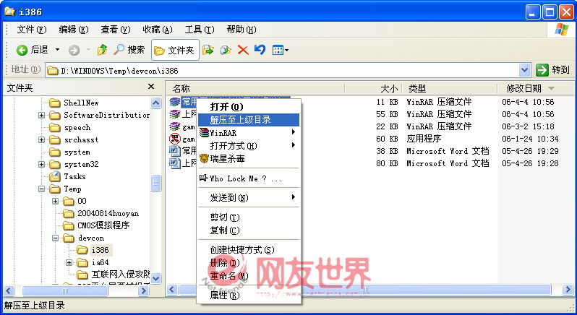Choose Who Lock Me ? entry
Viewport: 577px width, 315px height.
pos(249,178)
